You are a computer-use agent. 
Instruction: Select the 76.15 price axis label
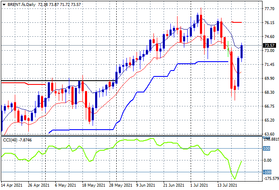coord(269,22)
